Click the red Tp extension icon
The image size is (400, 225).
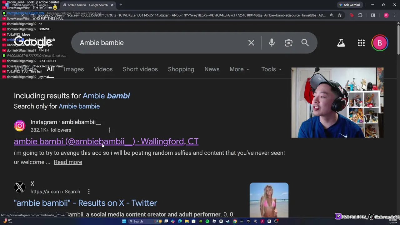tap(352, 15)
